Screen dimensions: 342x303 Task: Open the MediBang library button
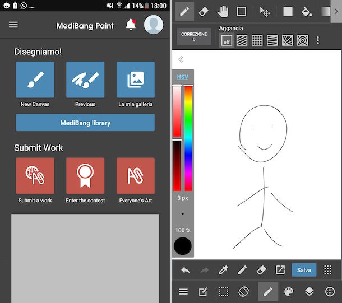(85, 123)
